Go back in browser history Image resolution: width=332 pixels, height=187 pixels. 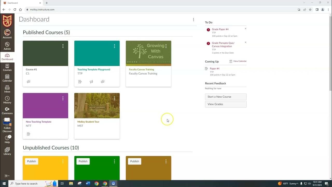[x=4, y=10]
